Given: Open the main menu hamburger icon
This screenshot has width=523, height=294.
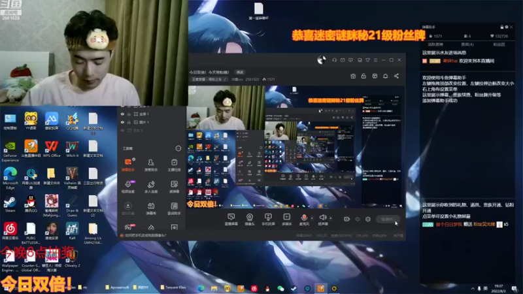Looking at the screenshot, I should [x=375, y=60].
